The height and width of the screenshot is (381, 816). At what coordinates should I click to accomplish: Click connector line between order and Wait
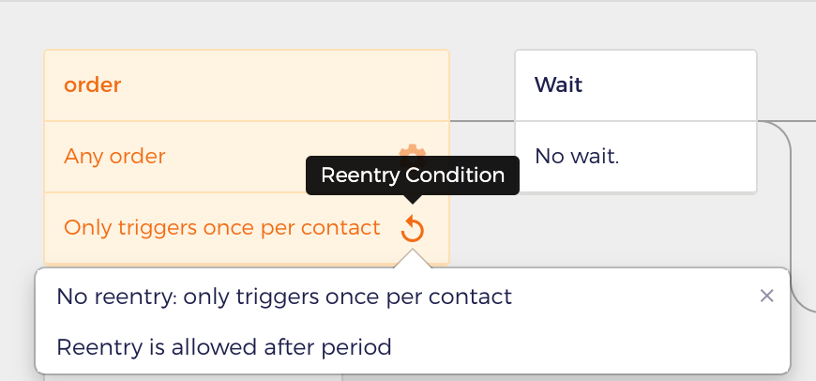(482, 121)
